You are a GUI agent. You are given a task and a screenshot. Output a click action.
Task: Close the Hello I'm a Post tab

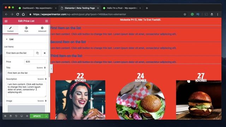pyautogui.click(x=140, y=8)
